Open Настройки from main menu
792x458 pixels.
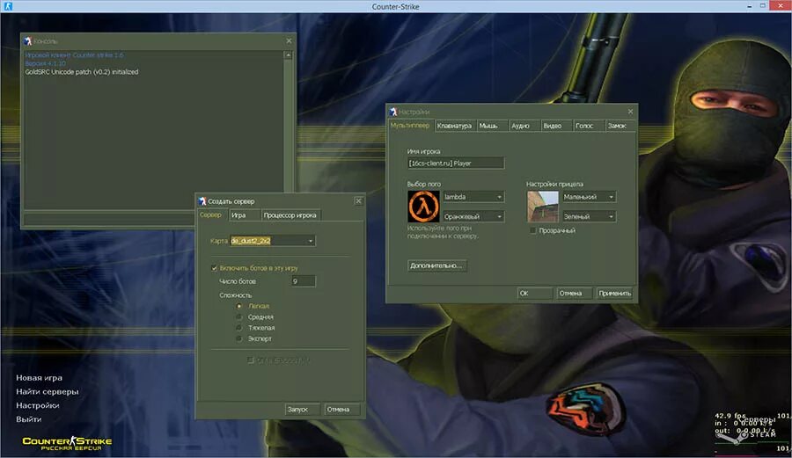[x=38, y=405]
